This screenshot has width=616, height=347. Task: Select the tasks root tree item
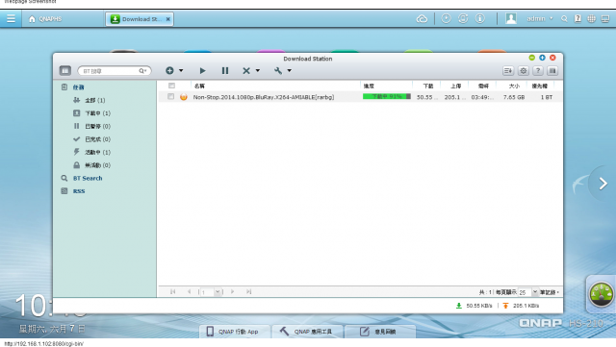[78, 87]
